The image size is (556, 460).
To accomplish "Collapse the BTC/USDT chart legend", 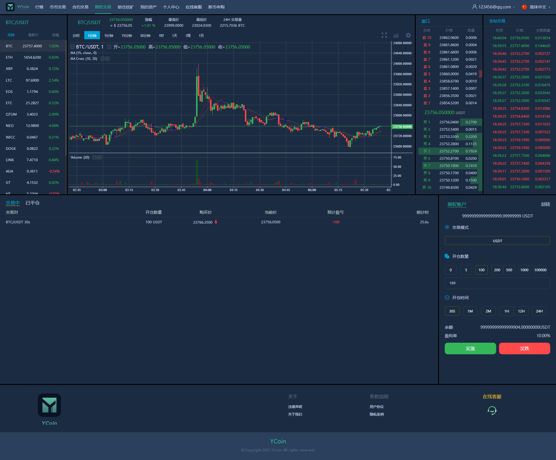I will point(72,47).
